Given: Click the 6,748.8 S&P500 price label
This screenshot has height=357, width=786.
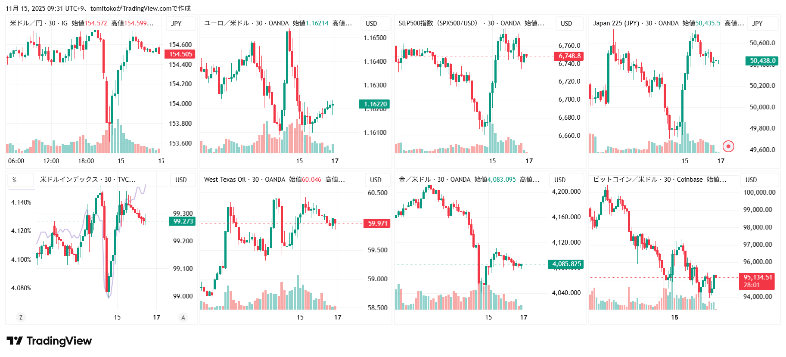Looking at the screenshot, I should [569, 56].
